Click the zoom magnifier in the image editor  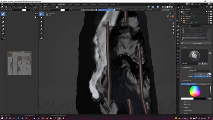coord(36,14)
